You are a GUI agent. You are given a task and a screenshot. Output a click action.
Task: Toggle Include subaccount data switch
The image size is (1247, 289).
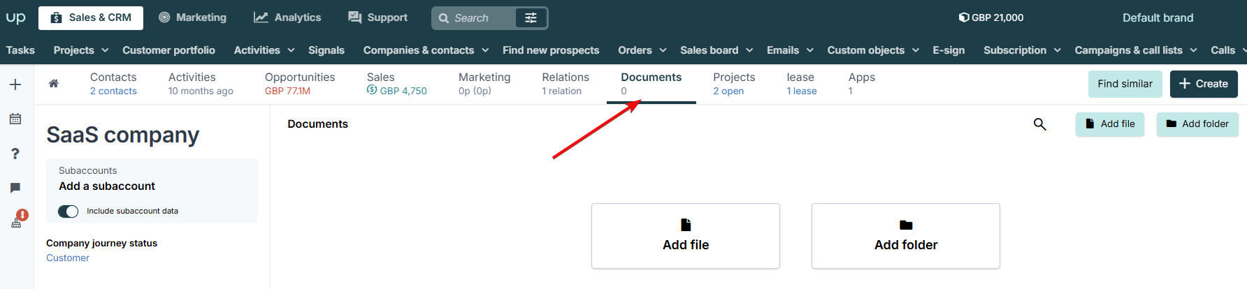[x=68, y=211]
